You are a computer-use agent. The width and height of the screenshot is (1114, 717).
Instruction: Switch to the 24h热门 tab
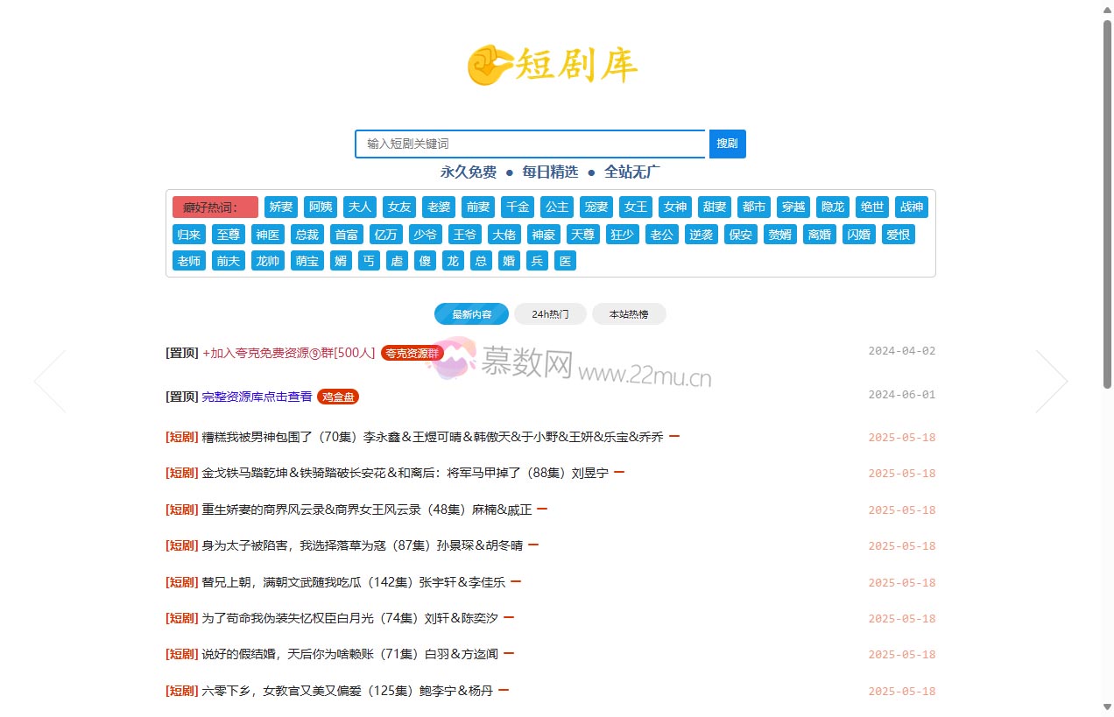point(550,314)
